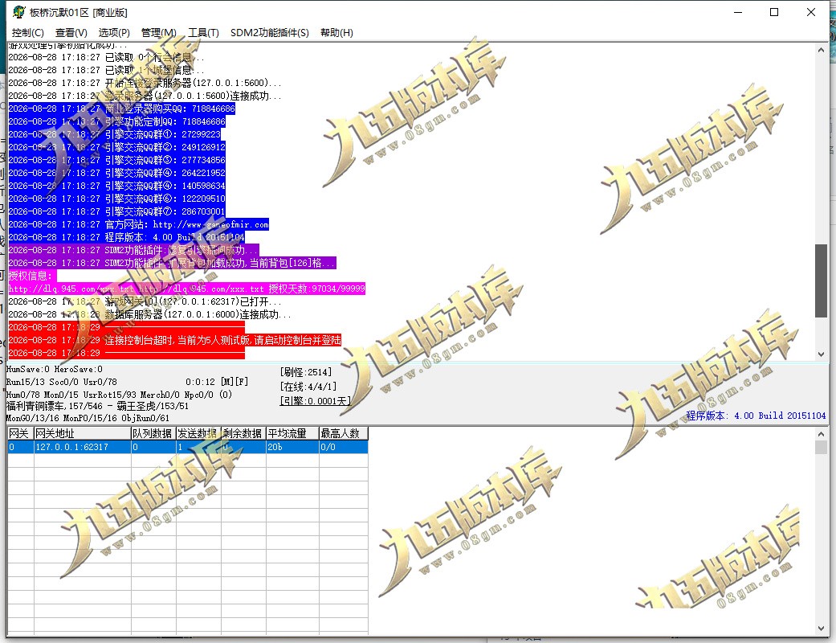Click log line 已读取 0个行会信息
Image resolution: width=836 pixels, height=643 pixels.
coord(106,57)
